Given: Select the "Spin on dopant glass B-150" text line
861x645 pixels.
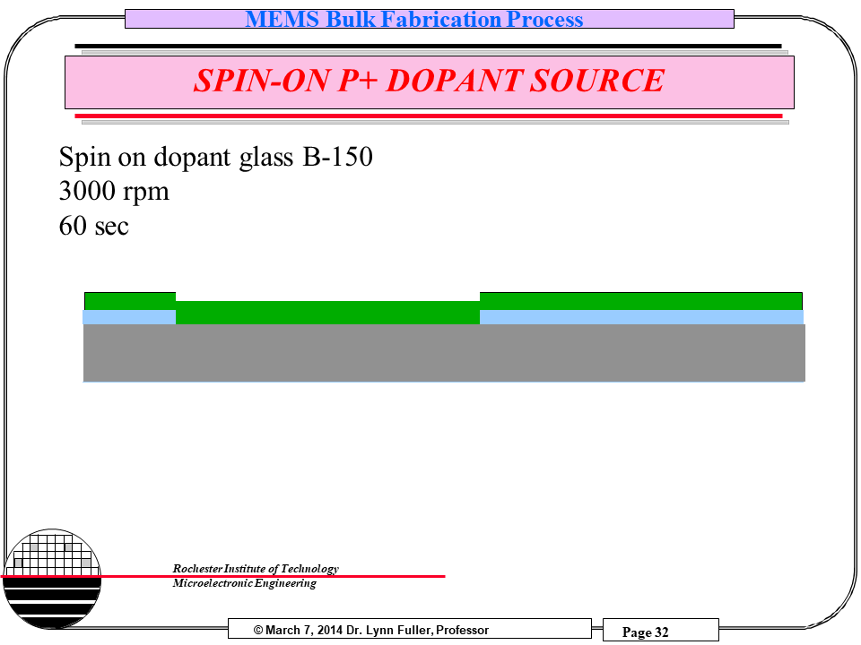Looking at the screenshot, I should 215,158.
